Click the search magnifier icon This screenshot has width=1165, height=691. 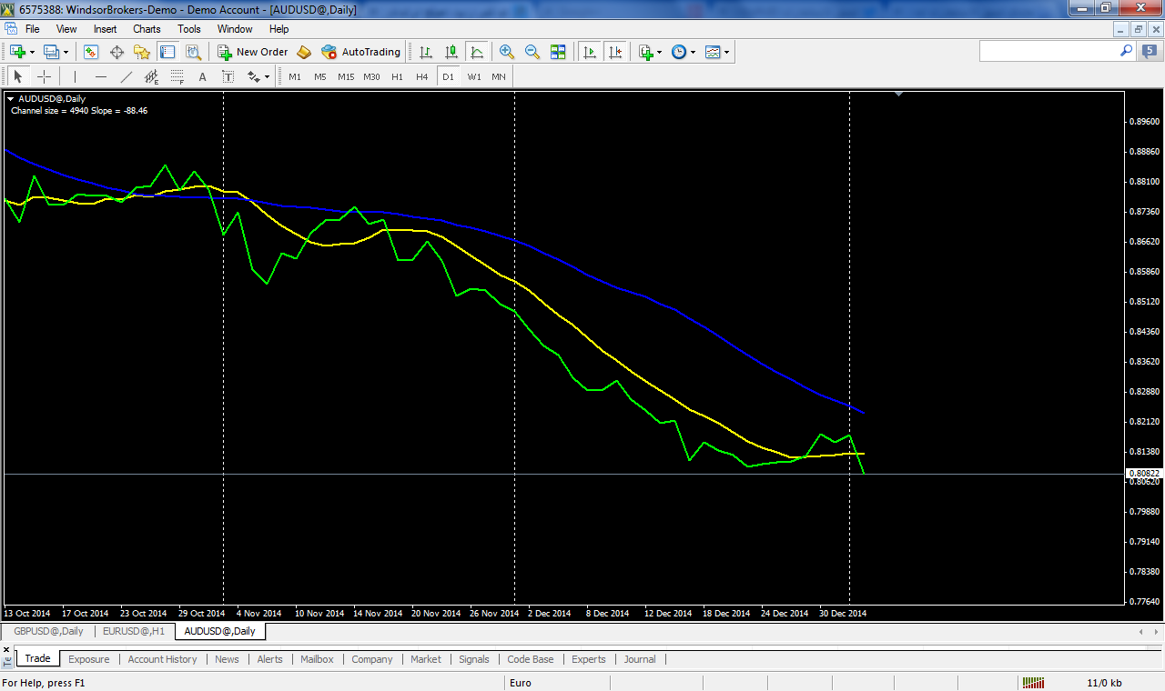(1126, 52)
